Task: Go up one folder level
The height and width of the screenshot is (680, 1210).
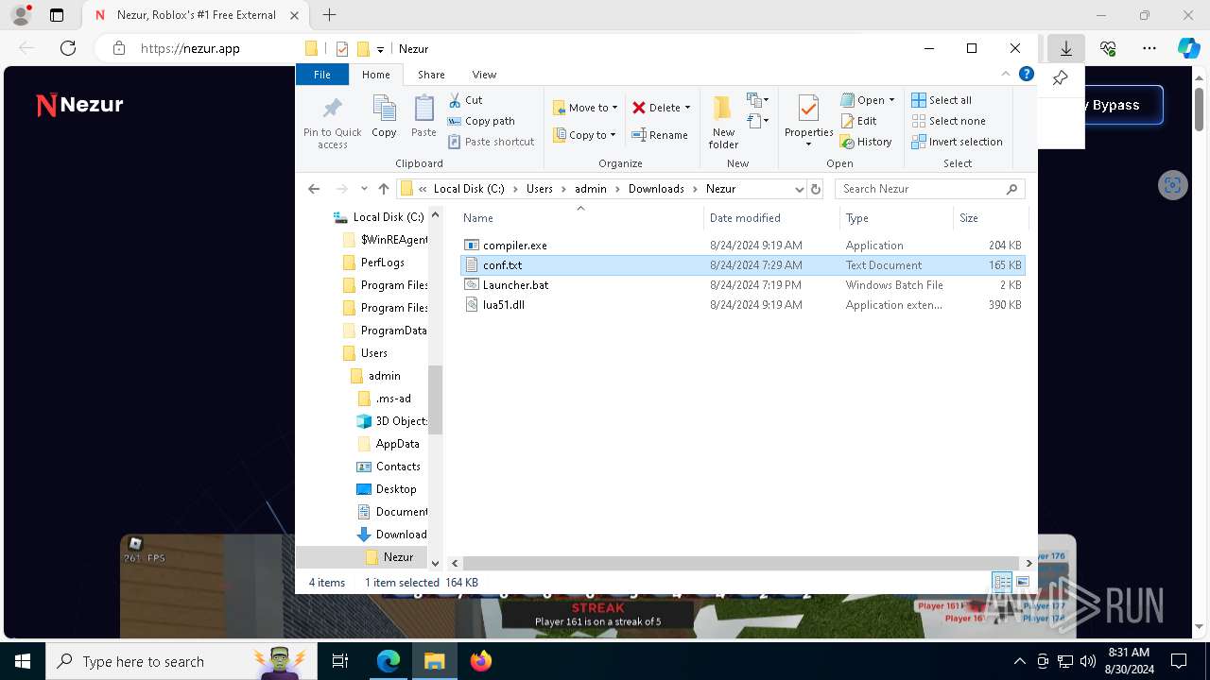Action: tap(383, 189)
